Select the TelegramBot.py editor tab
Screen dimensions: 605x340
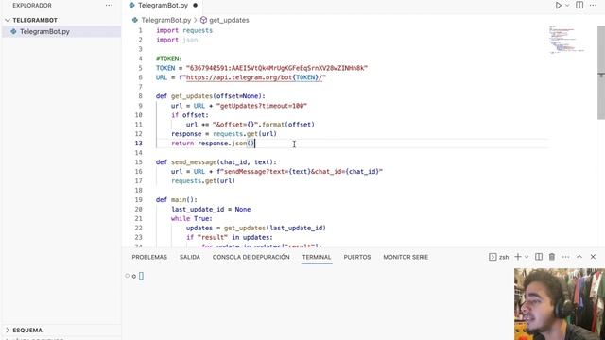tap(163, 6)
